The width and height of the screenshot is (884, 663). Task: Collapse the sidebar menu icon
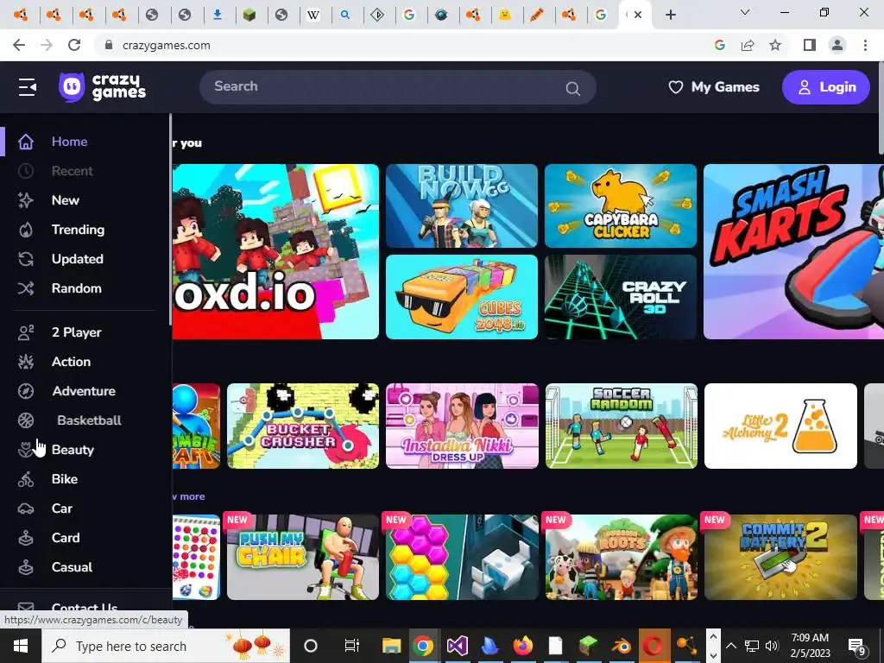27,87
